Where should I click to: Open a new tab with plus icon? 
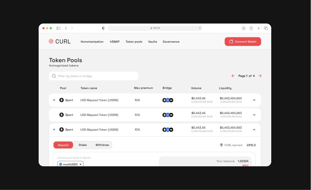point(258,28)
